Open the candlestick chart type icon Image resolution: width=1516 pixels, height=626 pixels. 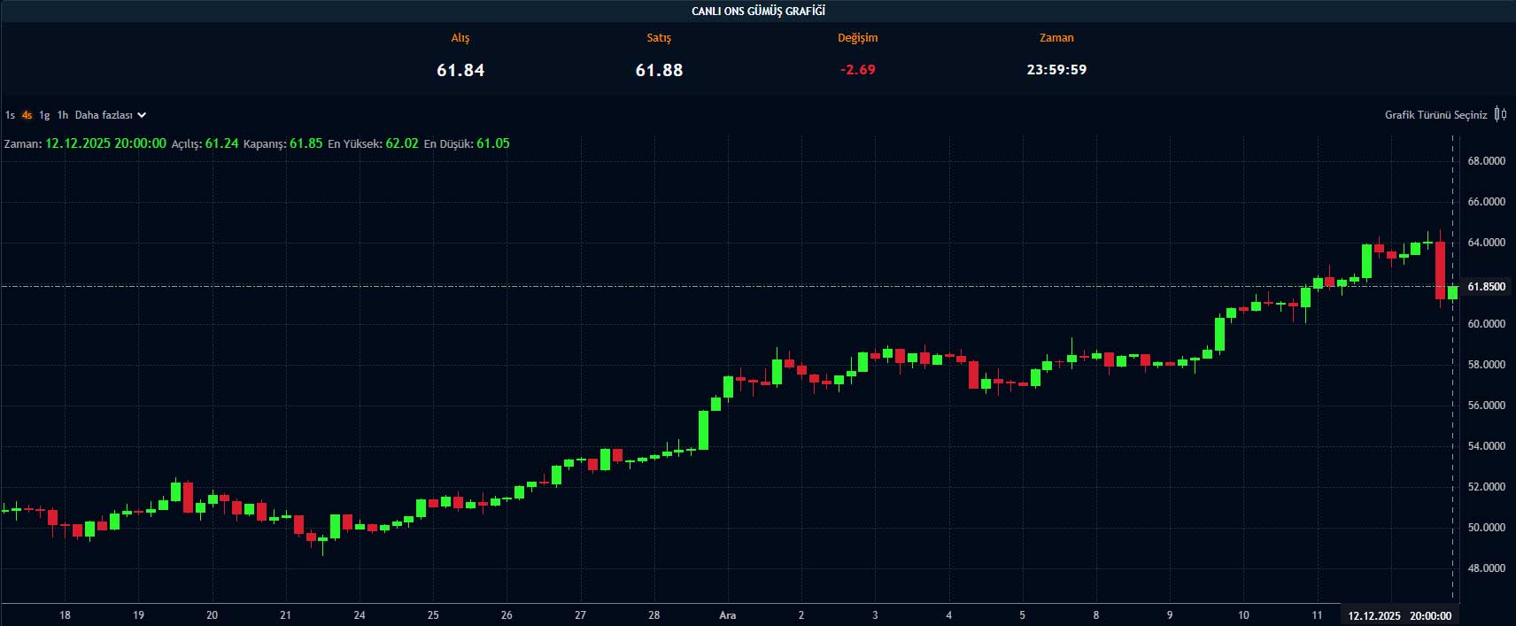point(1500,114)
